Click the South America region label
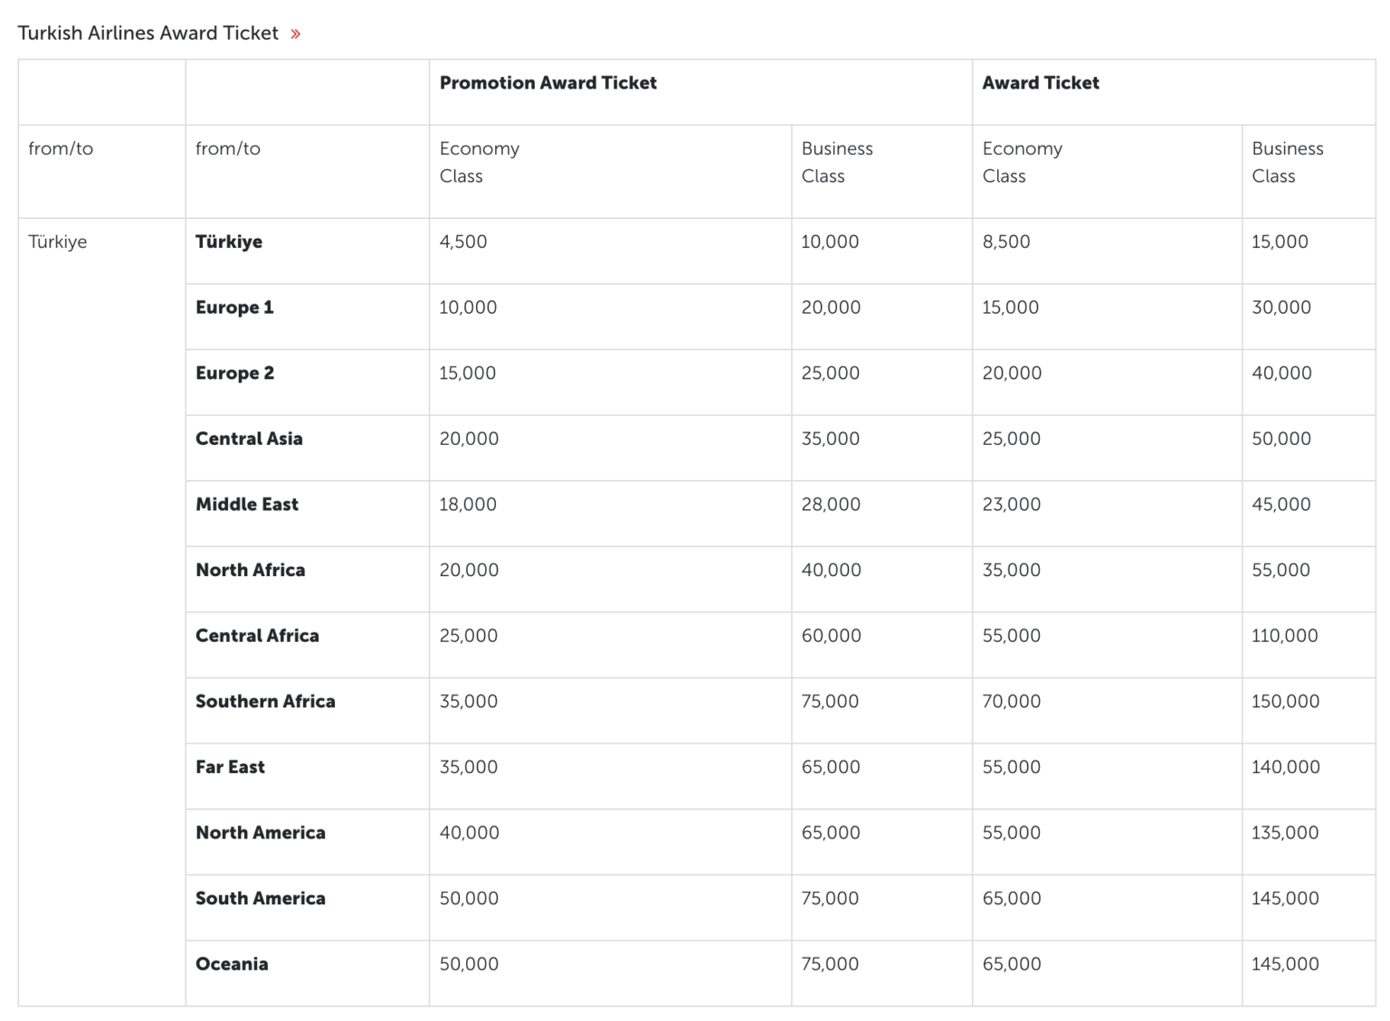 (260, 898)
